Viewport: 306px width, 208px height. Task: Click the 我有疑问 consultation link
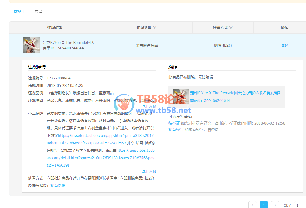pos(176,130)
